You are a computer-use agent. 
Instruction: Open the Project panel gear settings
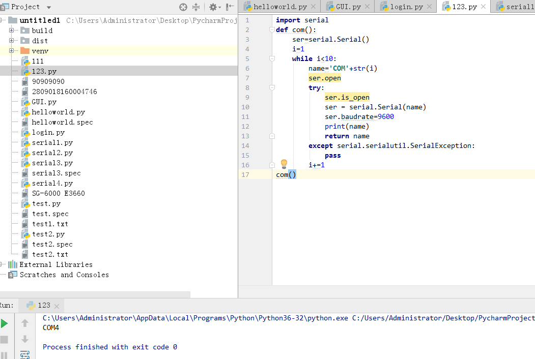tap(213, 7)
